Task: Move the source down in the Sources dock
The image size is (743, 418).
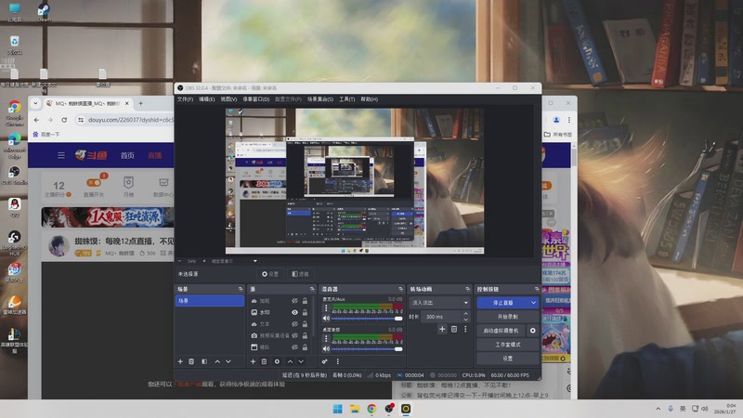Action: 301,361
